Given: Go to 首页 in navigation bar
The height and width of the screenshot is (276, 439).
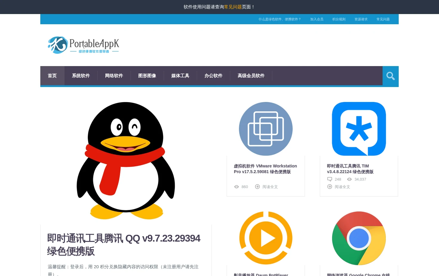Looking at the screenshot, I should pos(52,76).
